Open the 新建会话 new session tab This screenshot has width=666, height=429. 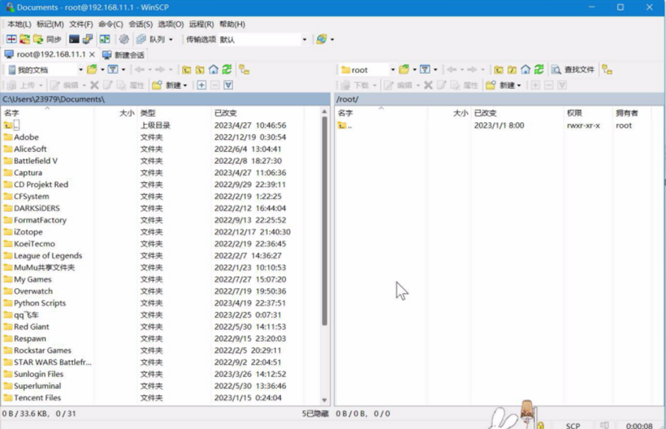123,55
